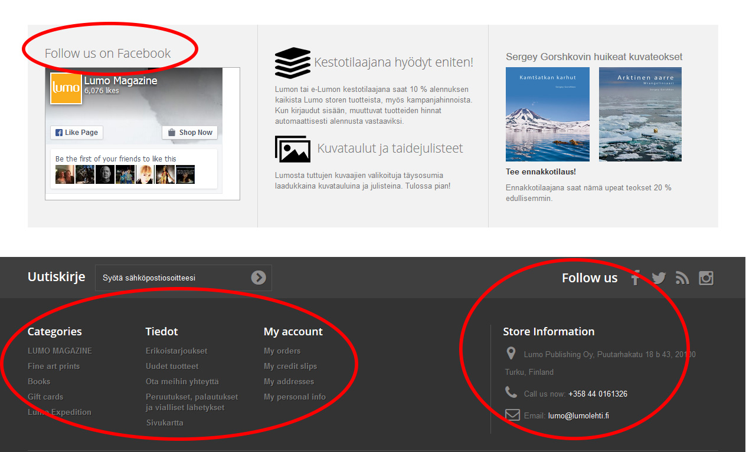The width and height of the screenshot is (746, 452).
Task: Click the Tiedot footer heading
Action: 162,332
